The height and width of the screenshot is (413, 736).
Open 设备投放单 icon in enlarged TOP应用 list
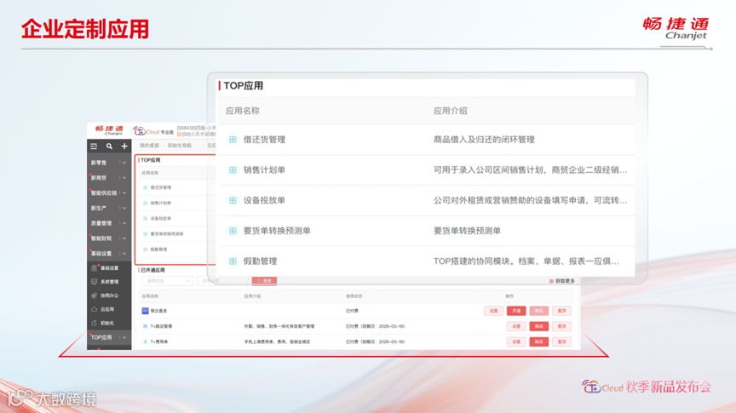click(x=233, y=200)
